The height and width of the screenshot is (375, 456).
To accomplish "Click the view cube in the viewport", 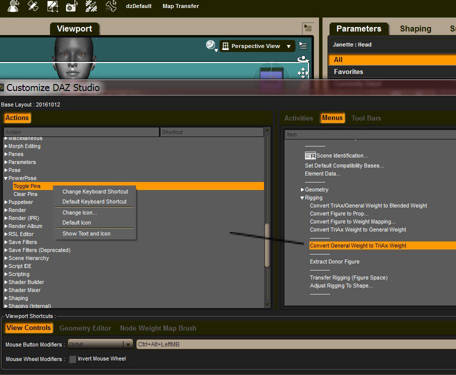I will pos(271,72).
